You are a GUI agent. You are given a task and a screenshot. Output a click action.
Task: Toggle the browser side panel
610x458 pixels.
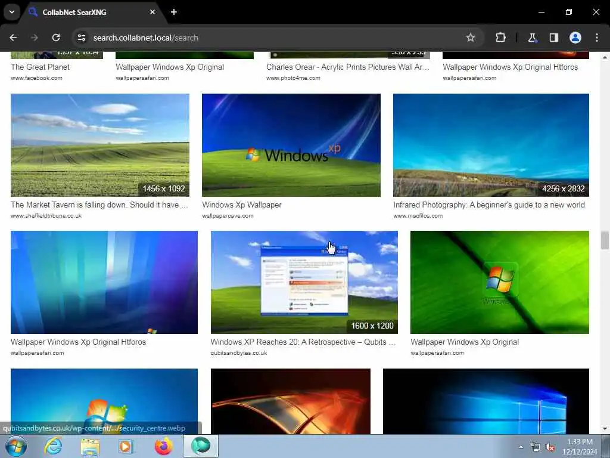[553, 38]
